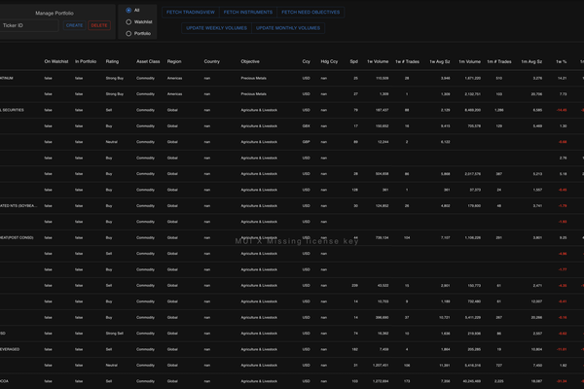The width and height of the screenshot is (584, 389).
Task: Sort by the Region column header
Action: click(174, 60)
